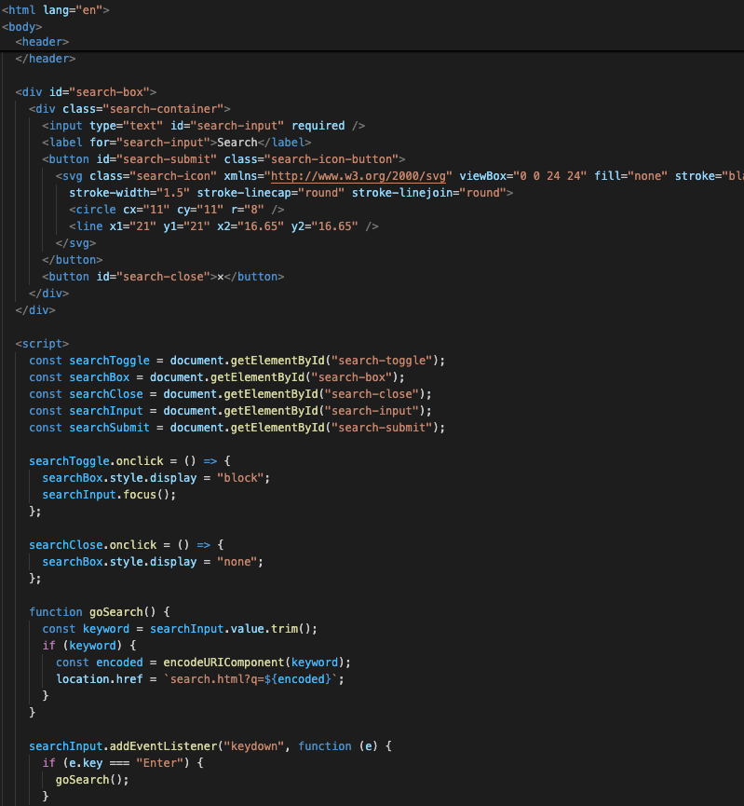Click the "none" display value string
The width and height of the screenshot is (744, 806).
pos(240,562)
